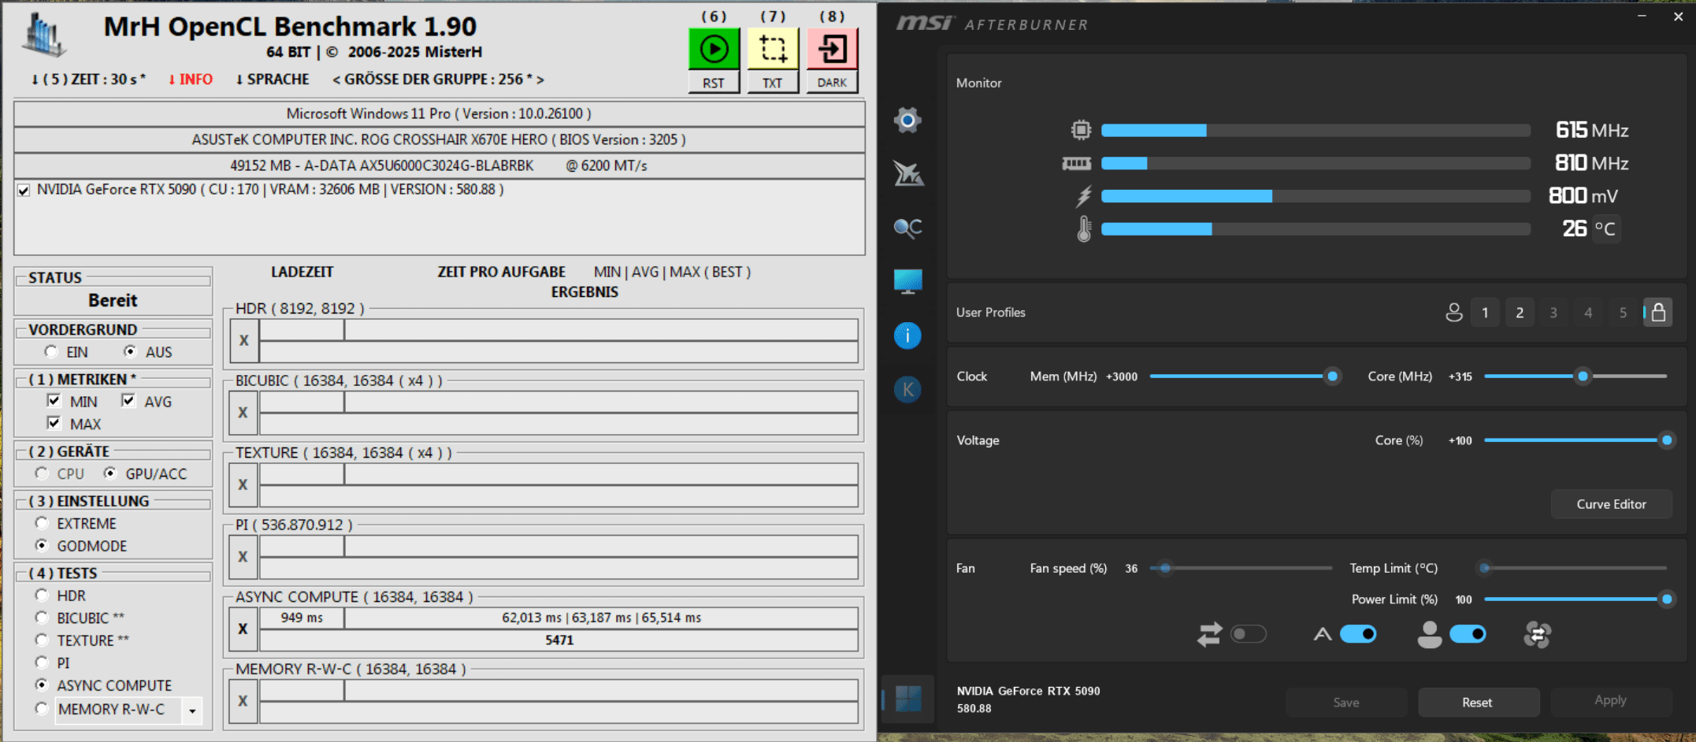The height and width of the screenshot is (742, 1696).
Task: Clear ASYNC COMPUTE result with X button
Action: click(243, 629)
